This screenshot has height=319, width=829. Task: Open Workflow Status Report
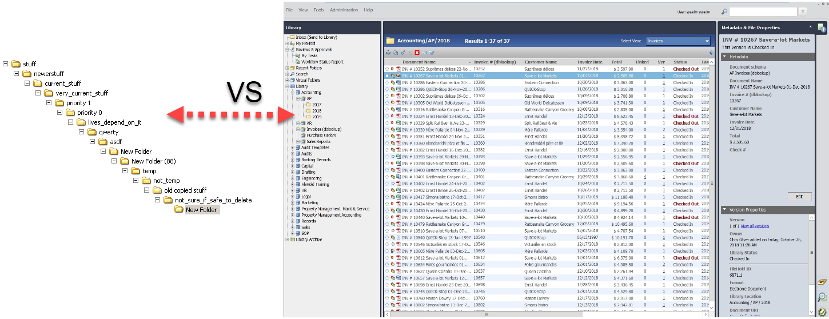coord(322,62)
